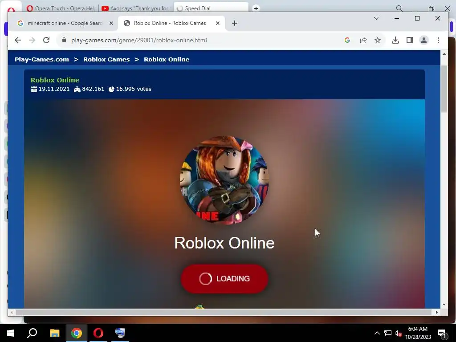Click Chrome icon in the taskbar
Viewport: 456px width, 342px height.
[77, 333]
